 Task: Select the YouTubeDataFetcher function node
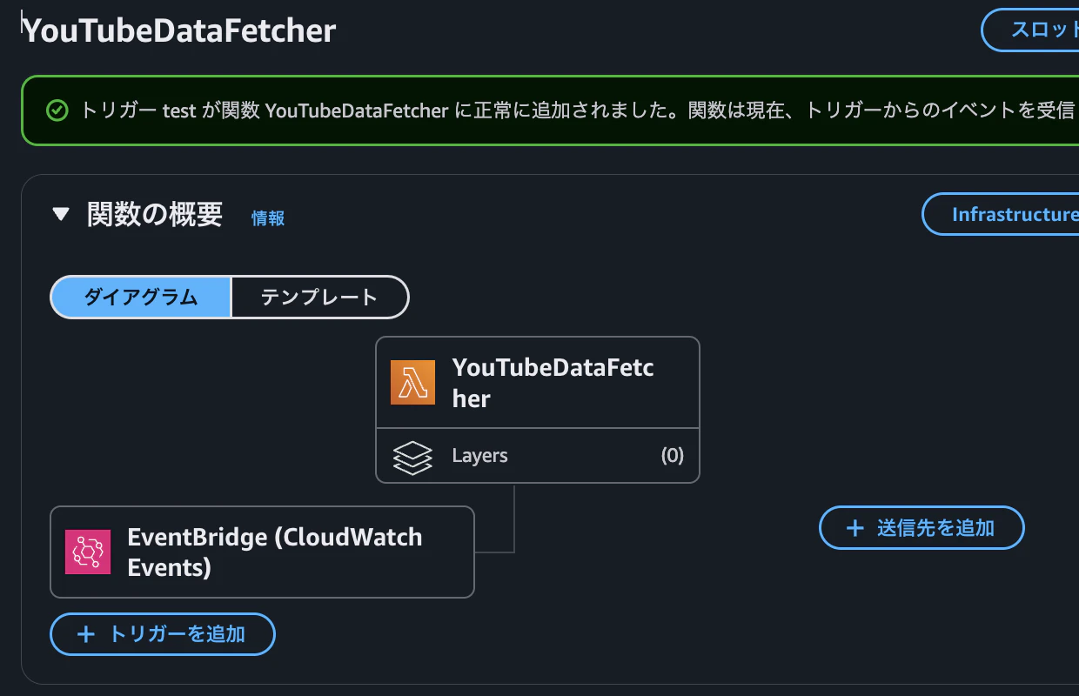tap(537, 381)
